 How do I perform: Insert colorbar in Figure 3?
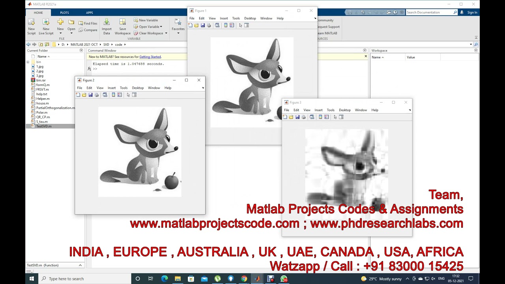click(320, 117)
